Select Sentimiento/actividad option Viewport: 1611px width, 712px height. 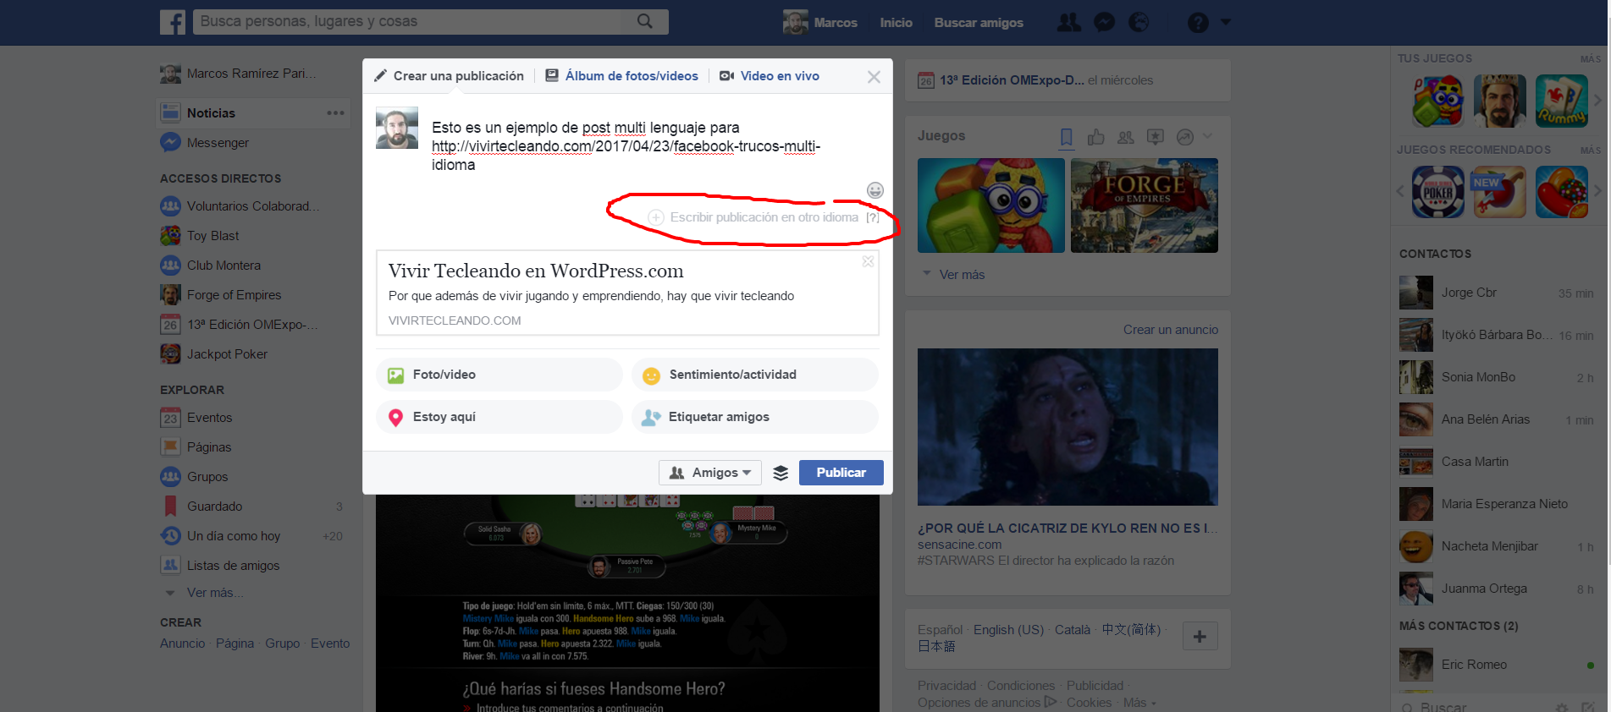click(755, 375)
